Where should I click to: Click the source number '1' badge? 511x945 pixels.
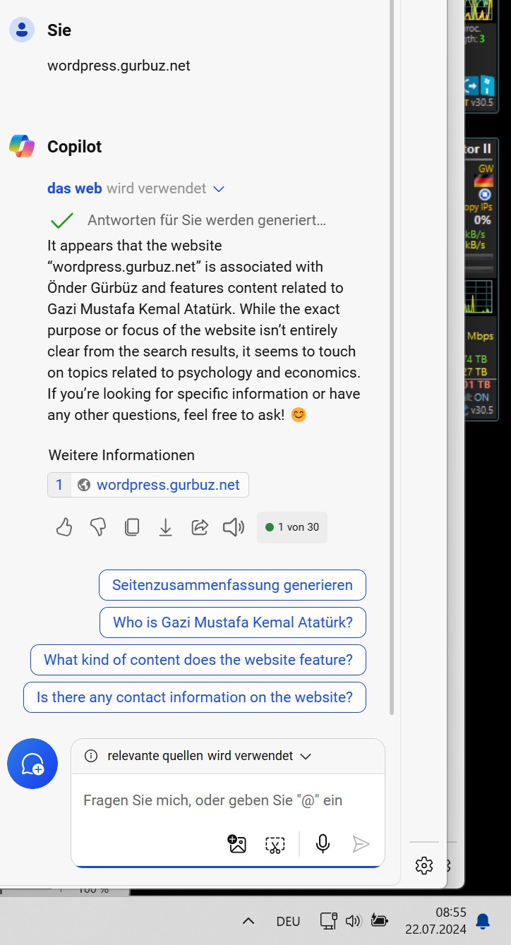click(59, 485)
